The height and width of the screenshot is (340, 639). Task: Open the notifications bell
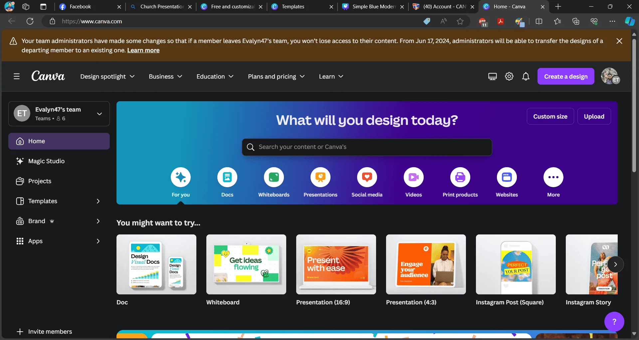coord(526,77)
